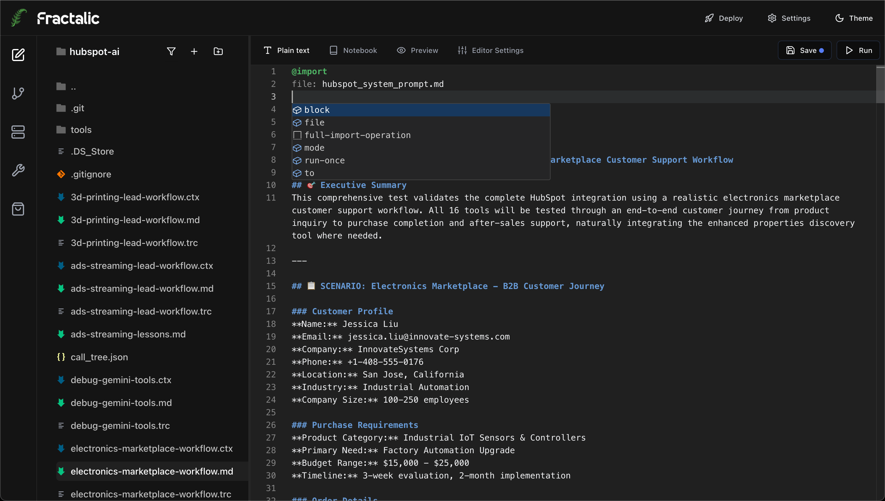Open debug-gemini-tools.ctx file
This screenshot has width=885, height=501.
114,380
